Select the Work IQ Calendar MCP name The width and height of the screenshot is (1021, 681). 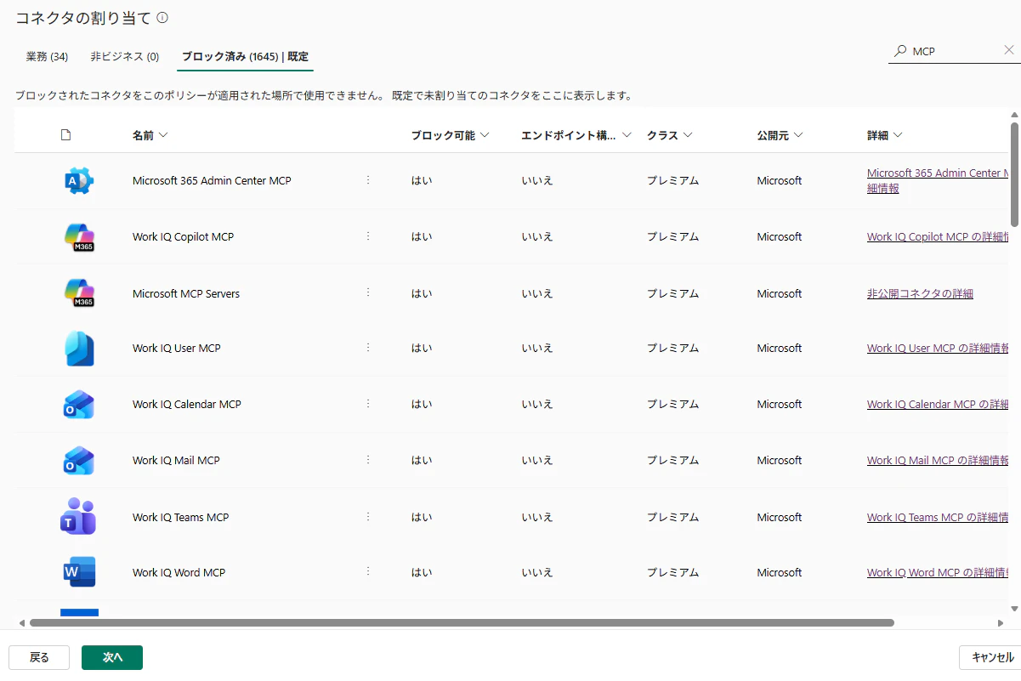pos(187,404)
